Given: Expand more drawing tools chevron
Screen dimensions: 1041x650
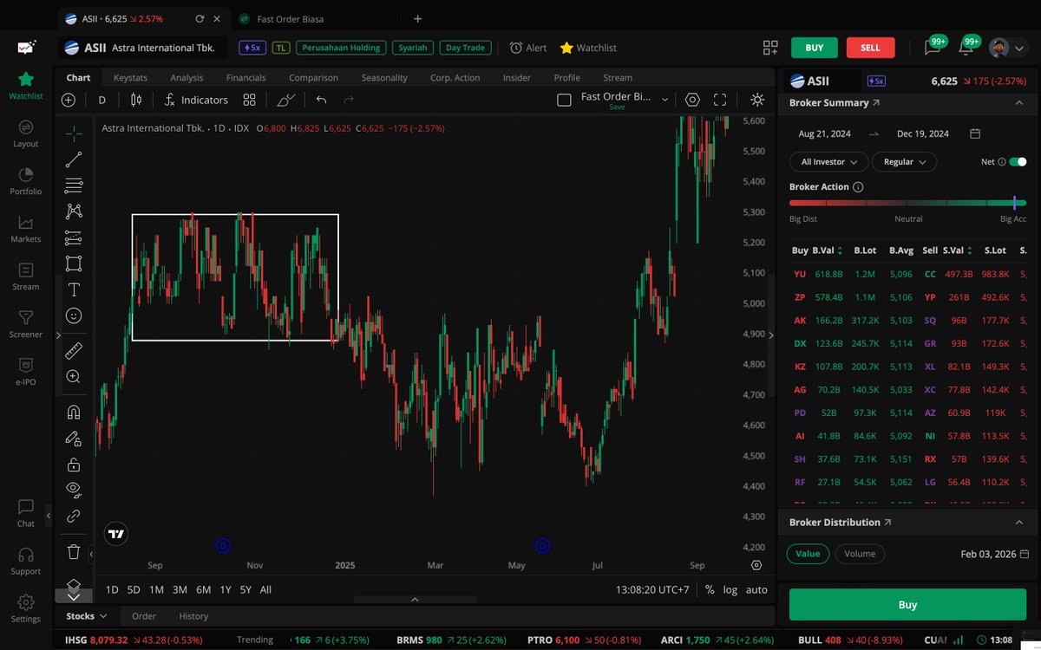Looking at the screenshot, I should point(74,596).
